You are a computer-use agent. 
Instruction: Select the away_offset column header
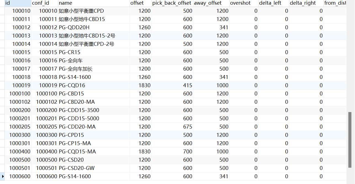point(211,3)
